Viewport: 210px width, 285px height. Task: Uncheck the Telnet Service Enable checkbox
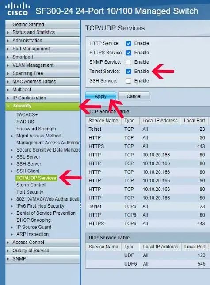[x=129, y=72]
